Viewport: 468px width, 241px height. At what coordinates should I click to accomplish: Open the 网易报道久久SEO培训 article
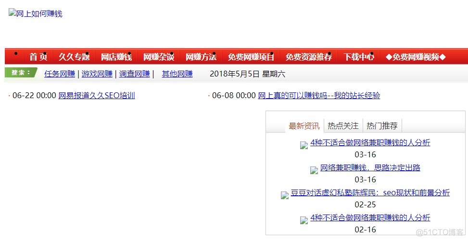click(97, 96)
